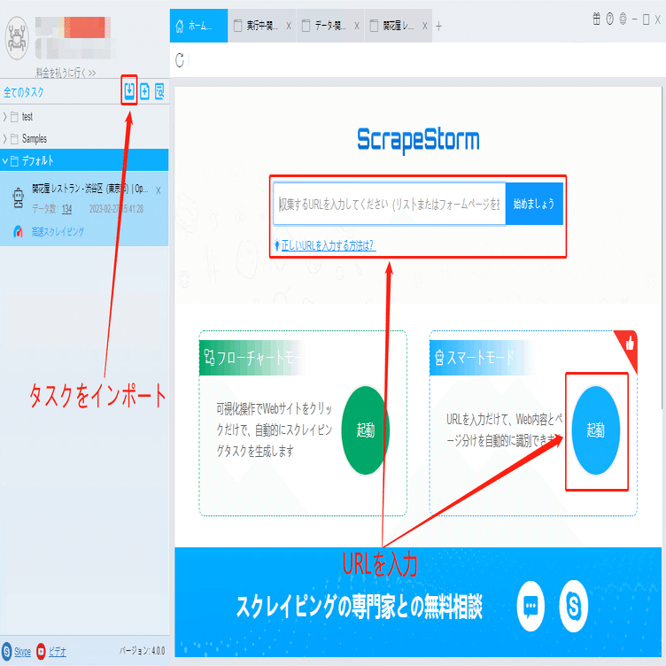This screenshot has width=666, height=666.
Task: Add a new tab with plus icon
Action: coord(438,27)
